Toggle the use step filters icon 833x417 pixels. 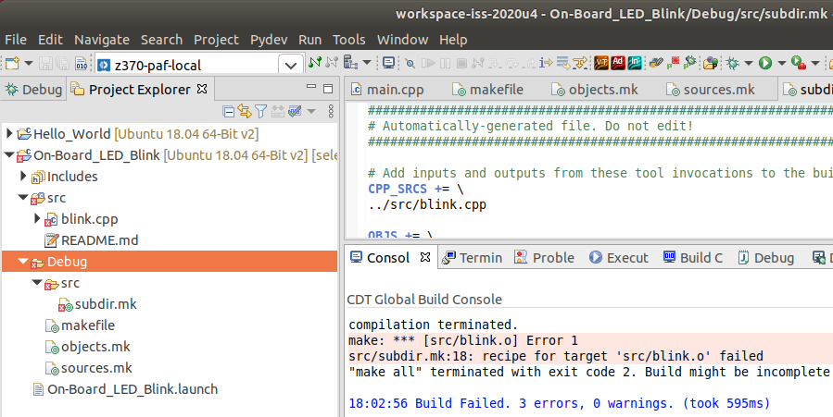pyautogui.click(x=580, y=64)
